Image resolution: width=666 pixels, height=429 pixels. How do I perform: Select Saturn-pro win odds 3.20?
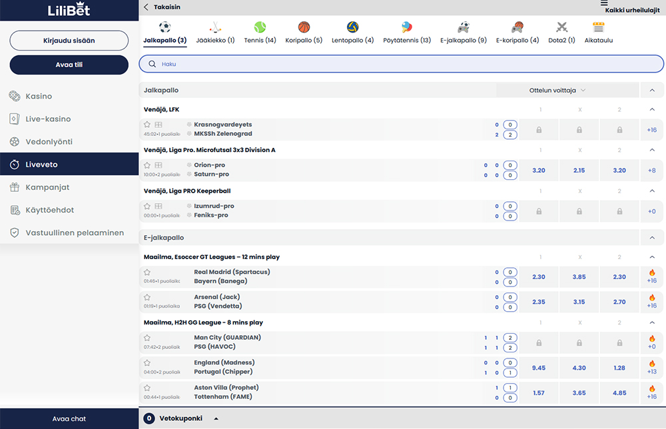(x=619, y=171)
